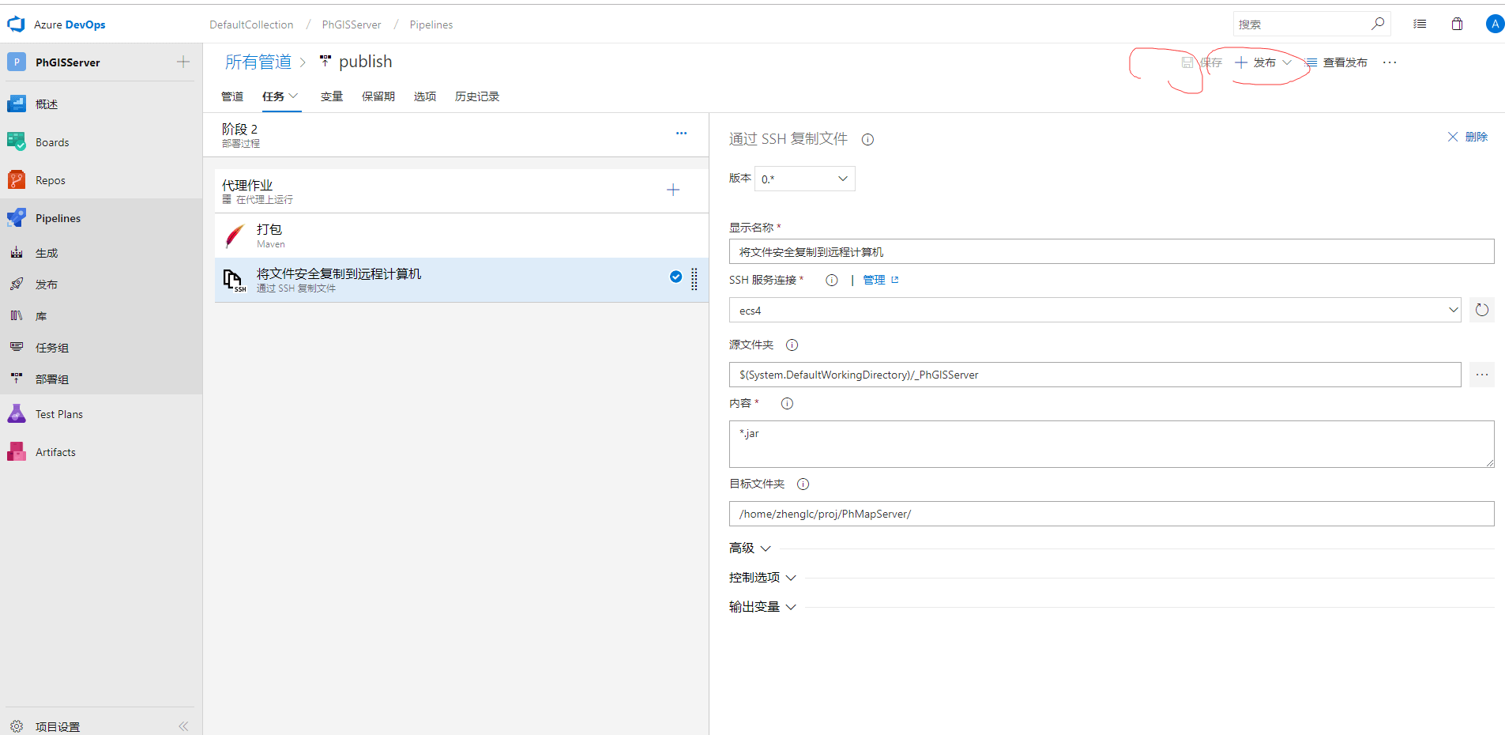This screenshot has width=1505, height=735.
Task: Open the ecs4 SSH connection dropdown
Action: [x=1094, y=311]
